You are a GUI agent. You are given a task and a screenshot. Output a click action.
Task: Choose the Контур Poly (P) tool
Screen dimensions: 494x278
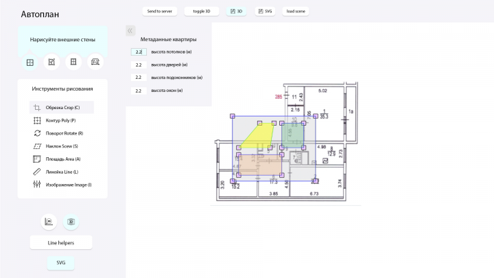click(x=62, y=120)
